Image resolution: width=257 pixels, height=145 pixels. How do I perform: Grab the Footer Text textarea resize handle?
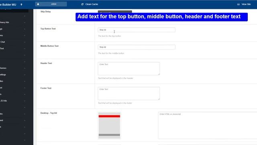(159, 99)
